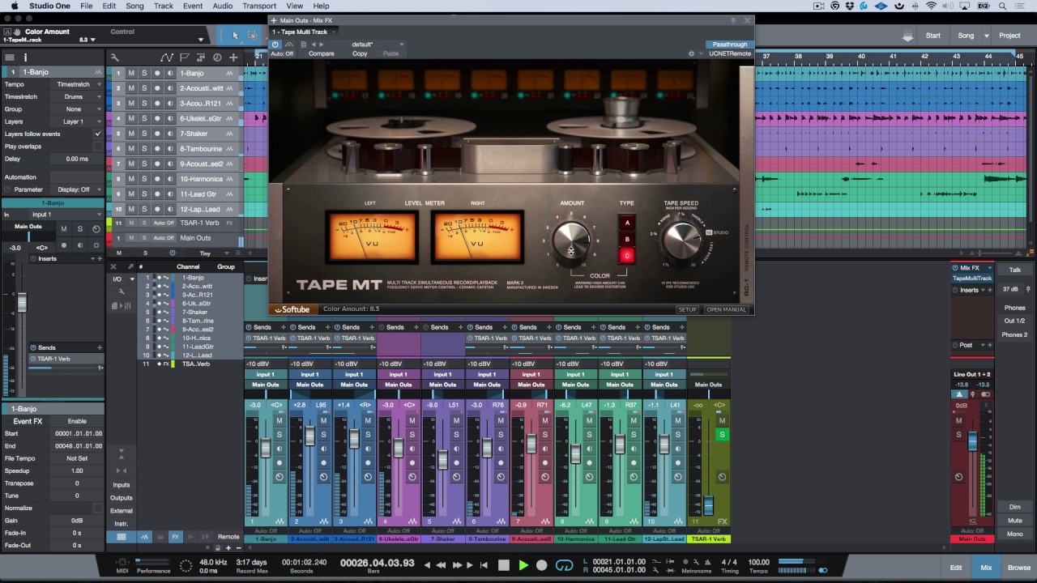This screenshot has width=1037, height=583.
Task: Switch to the Browse view
Action: [1019, 568]
